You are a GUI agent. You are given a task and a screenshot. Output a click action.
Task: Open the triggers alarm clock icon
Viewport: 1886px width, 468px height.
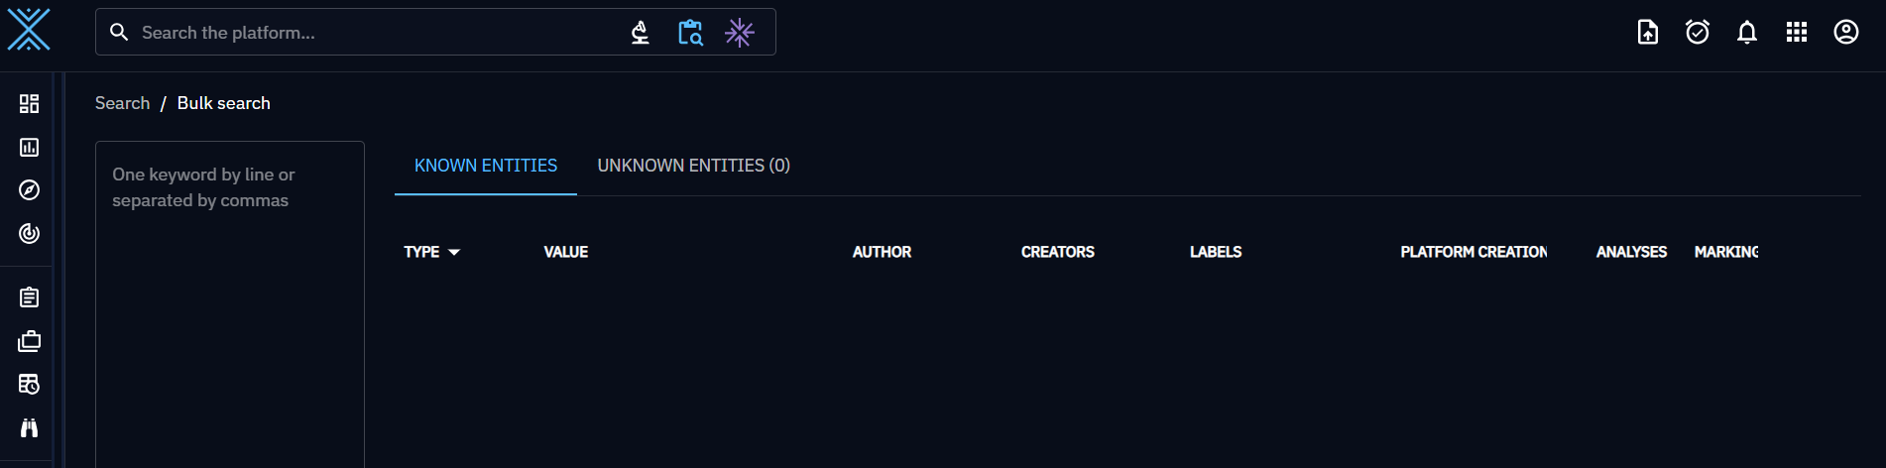[x=1698, y=33]
